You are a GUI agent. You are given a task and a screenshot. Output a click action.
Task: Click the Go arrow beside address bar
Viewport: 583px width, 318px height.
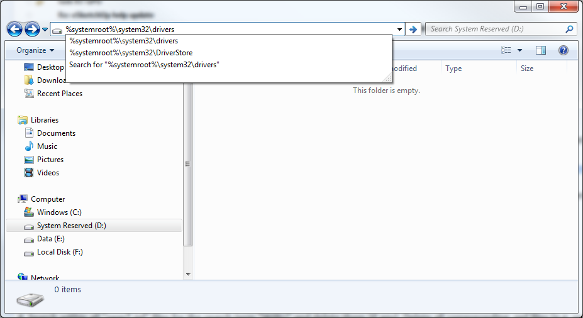coord(413,29)
